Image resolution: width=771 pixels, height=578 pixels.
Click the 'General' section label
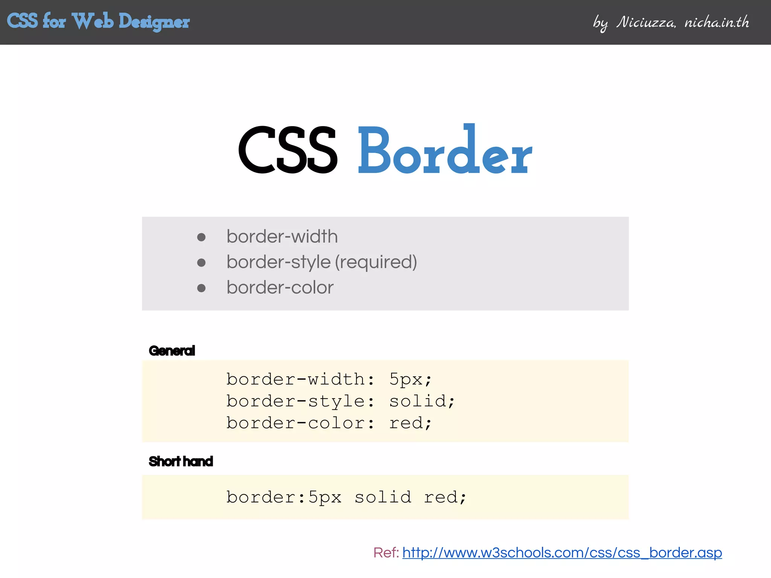172,351
